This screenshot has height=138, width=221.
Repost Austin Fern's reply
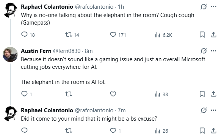pyautogui.click(x=69, y=94)
